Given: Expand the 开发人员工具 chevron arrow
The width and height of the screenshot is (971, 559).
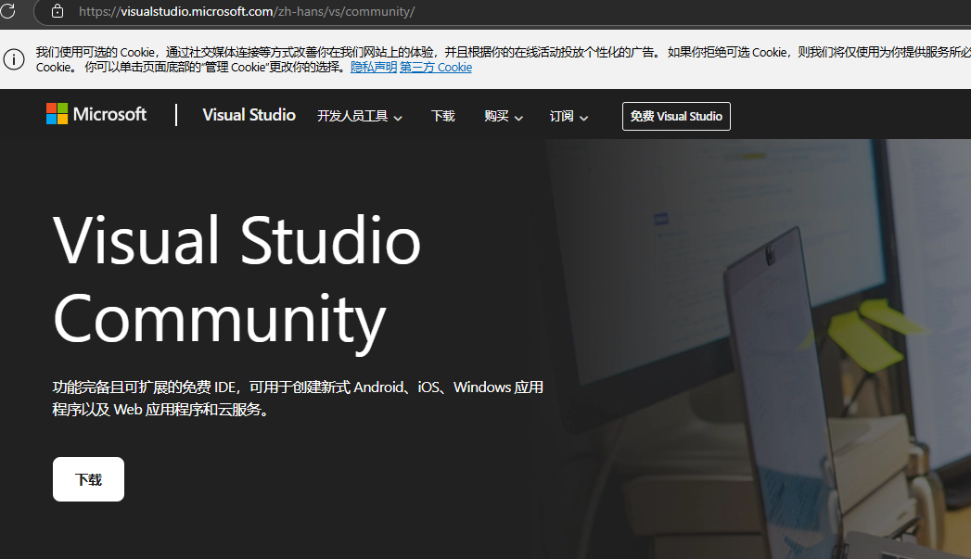Looking at the screenshot, I should (398, 118).
